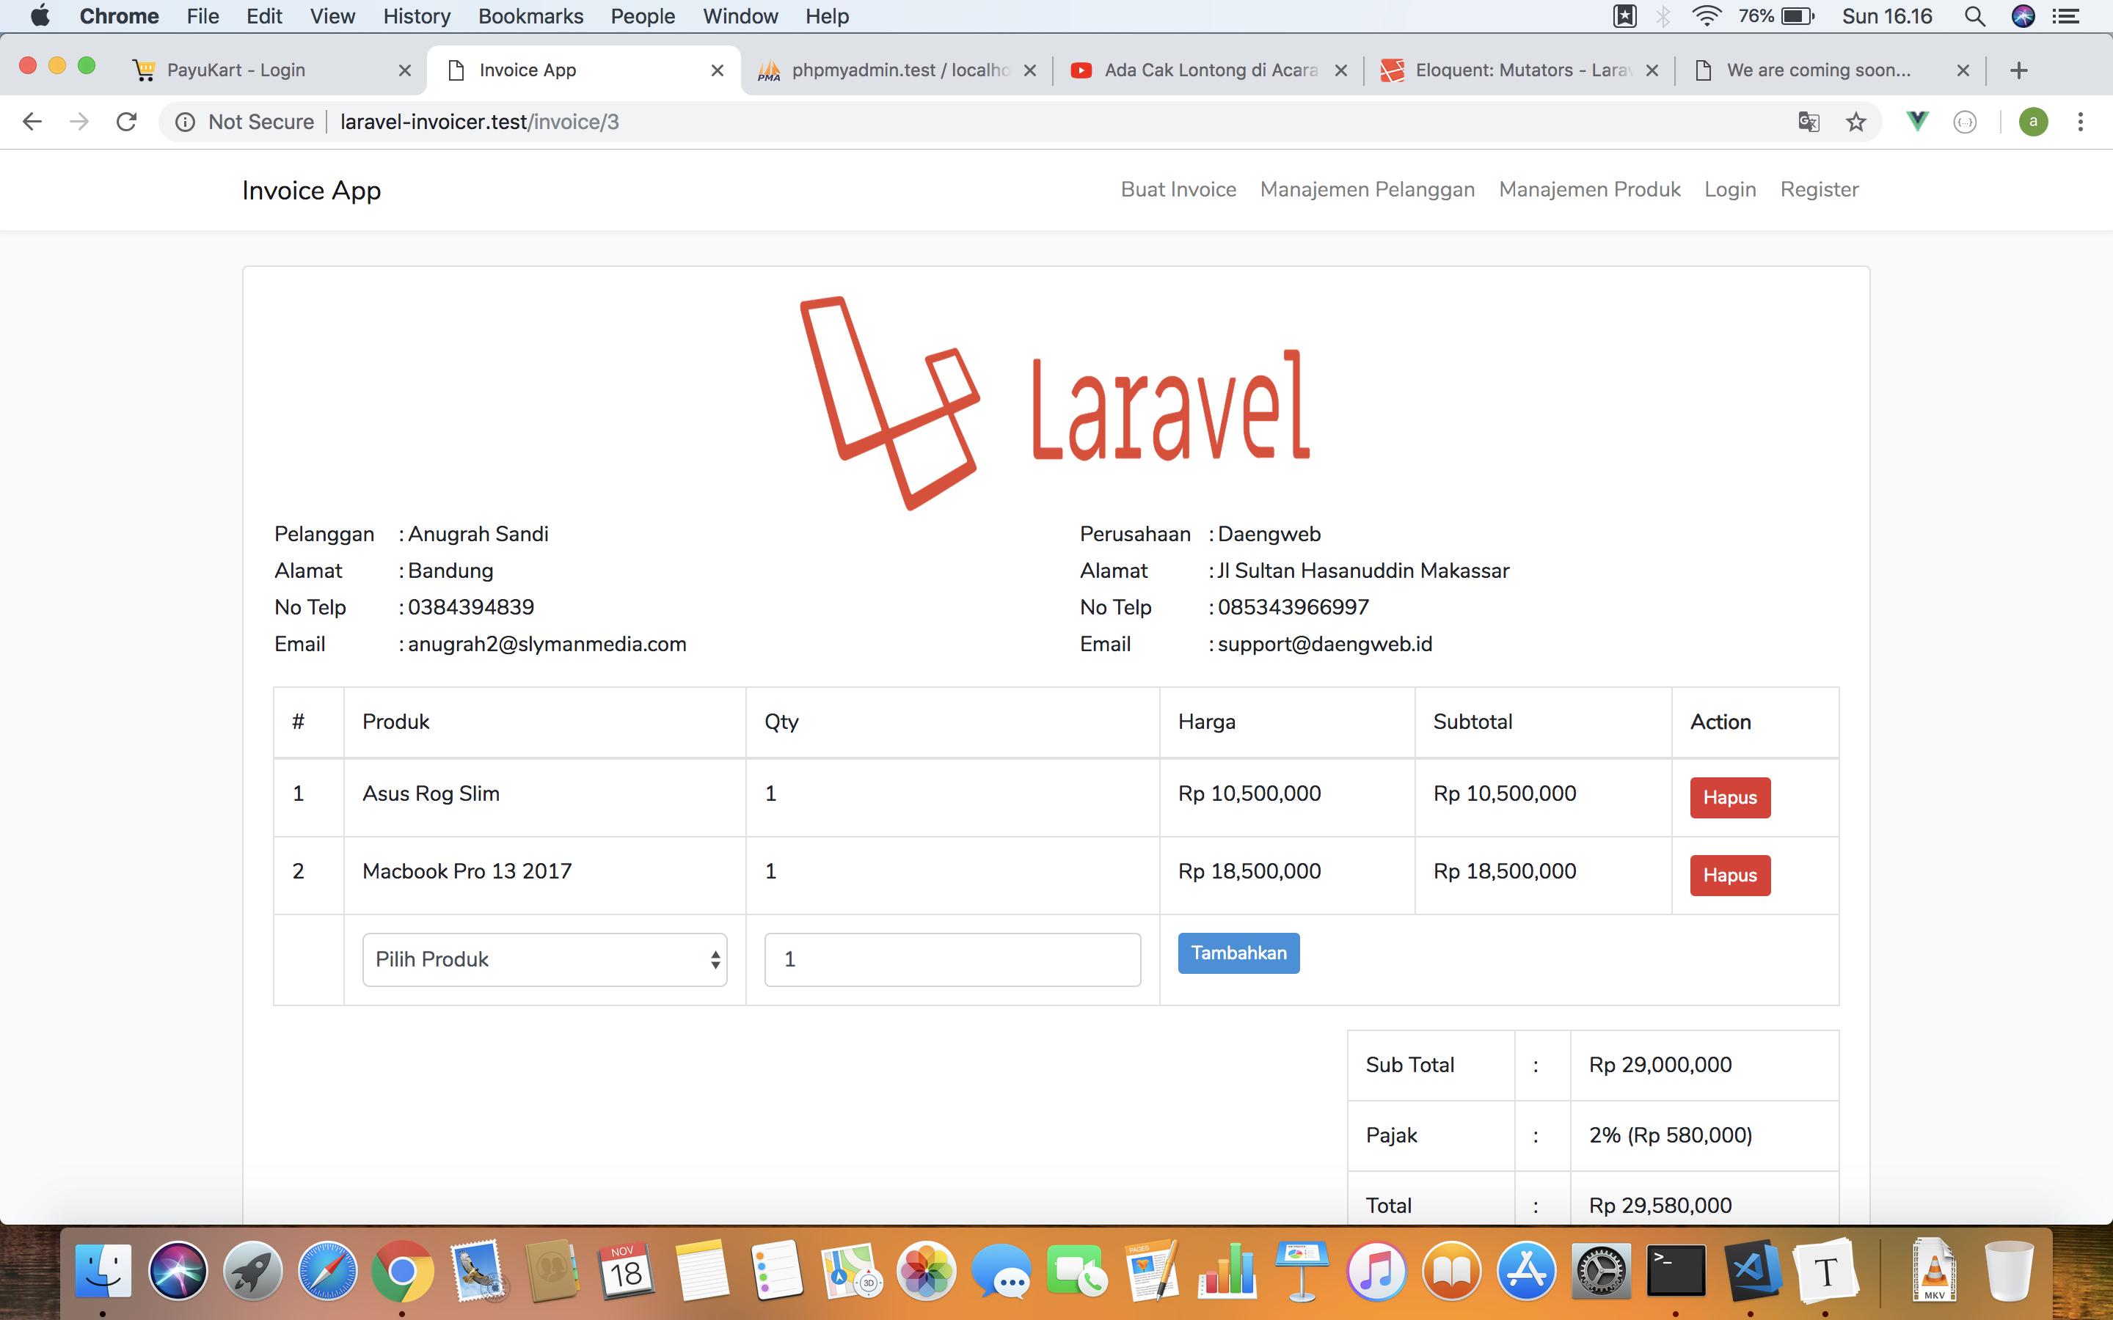Screen dimensions: 2113x1320
Task: Click the Tambahkan button
Action: [1238, 953]
